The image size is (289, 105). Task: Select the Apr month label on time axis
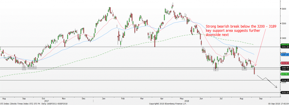(162, 99)
